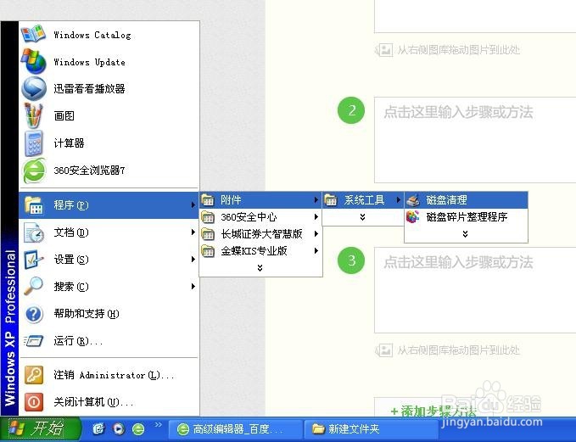
Task: Click the 360安全中心 folder icon
Action: pyautogui.click(x=208, y=217)
